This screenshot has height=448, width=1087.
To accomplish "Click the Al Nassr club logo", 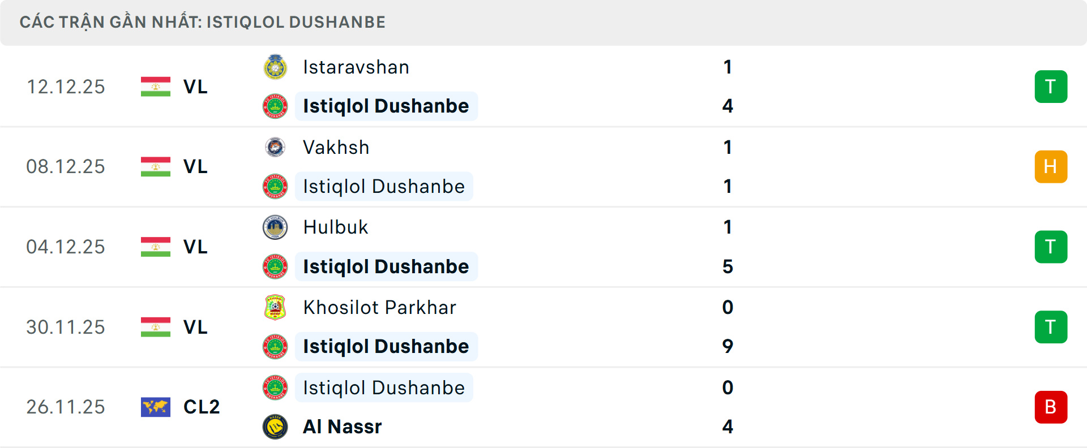I will coord(275,427).
